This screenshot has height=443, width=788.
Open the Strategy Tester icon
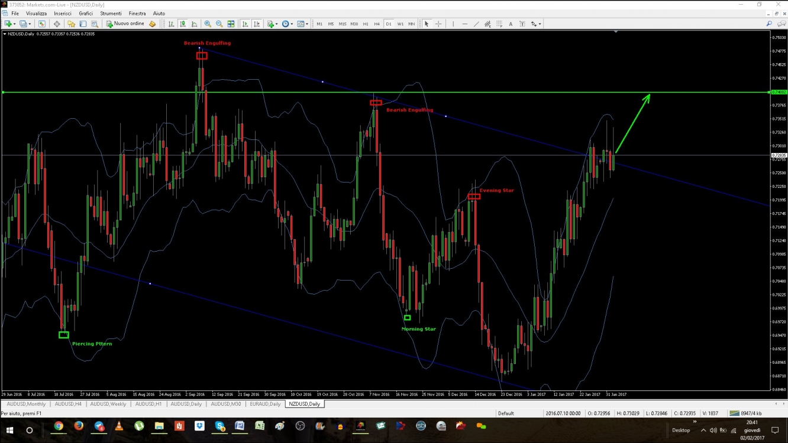click(95, 24)
